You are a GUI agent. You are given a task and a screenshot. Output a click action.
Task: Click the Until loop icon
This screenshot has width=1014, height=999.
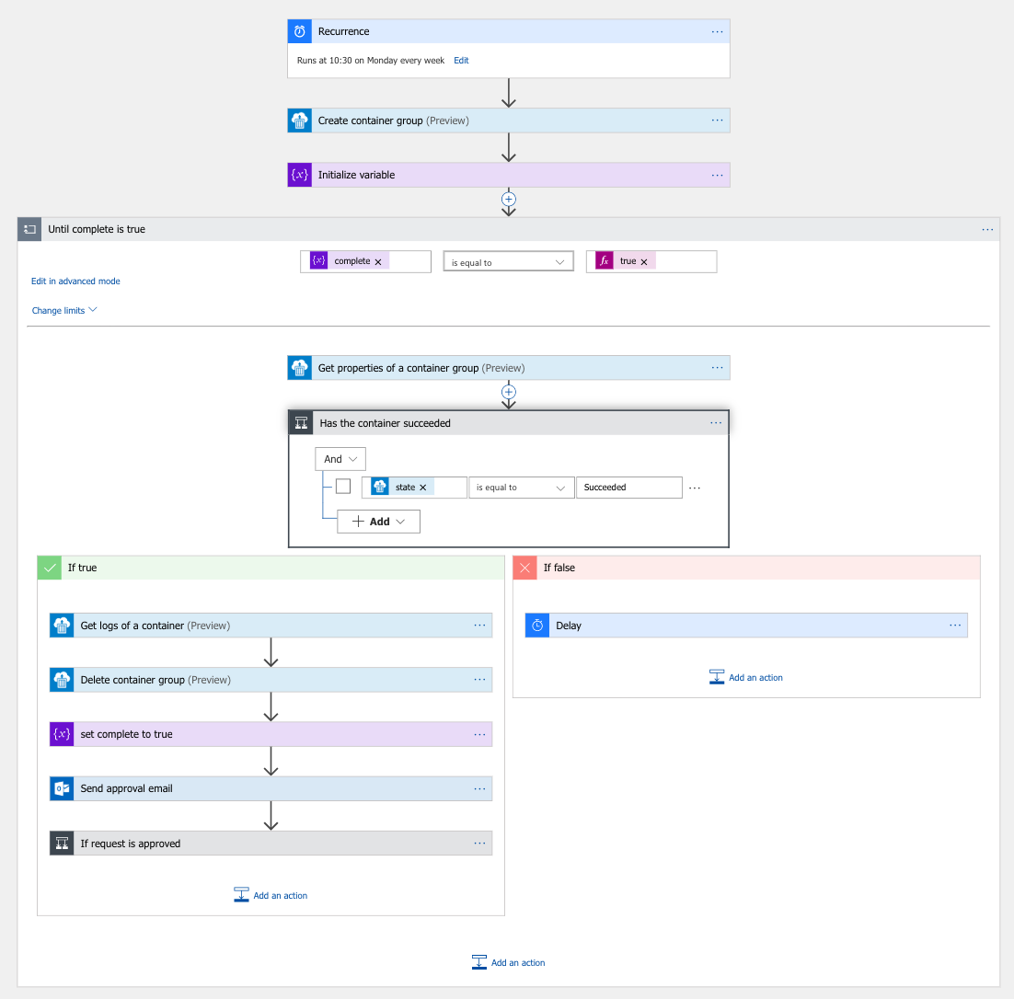coord(29,229)
